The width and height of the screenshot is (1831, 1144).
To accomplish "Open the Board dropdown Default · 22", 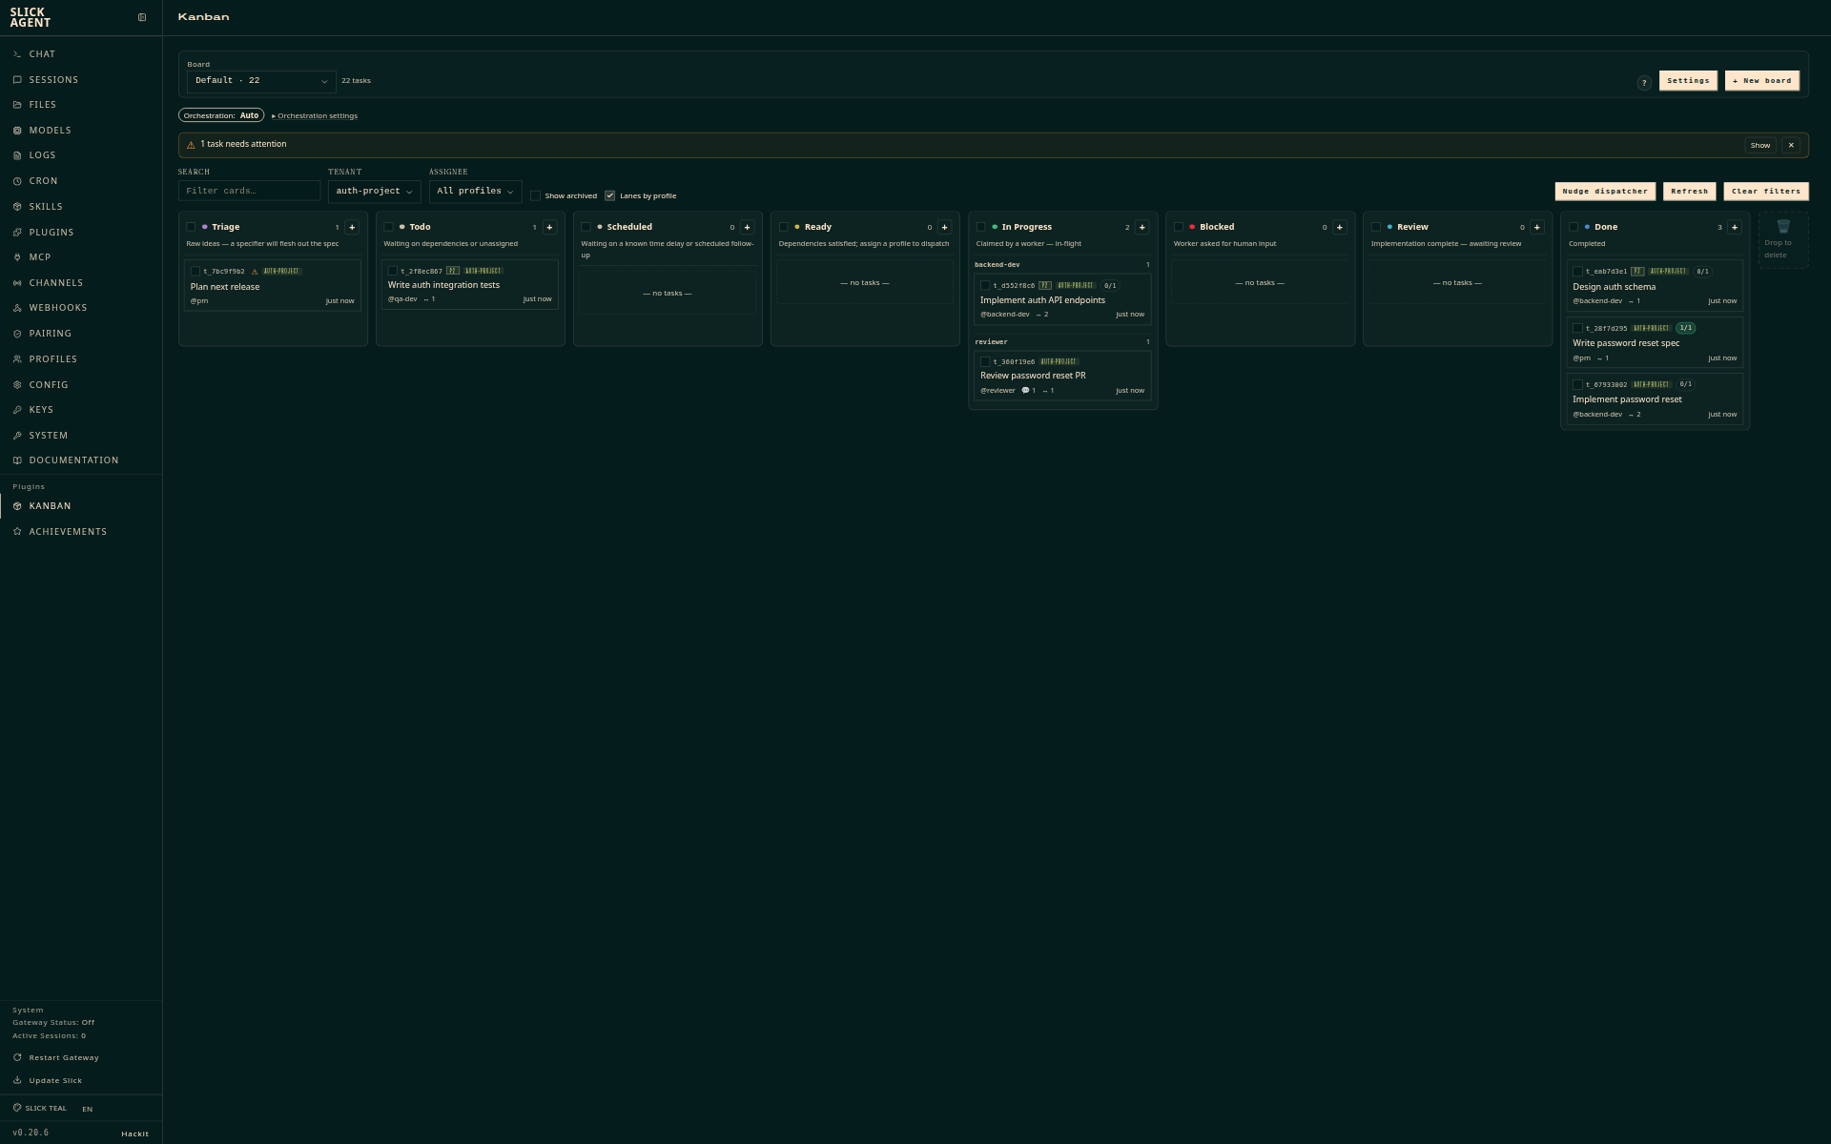I will (261, 81).
